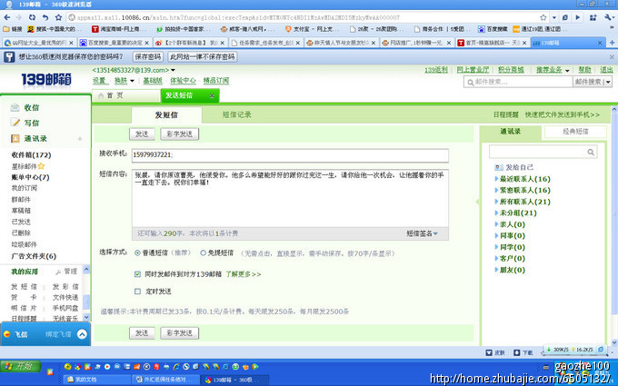Screen dimensions: 618x386
Task: Click the star icon next to 星标邮件
Action: point(41,166)
